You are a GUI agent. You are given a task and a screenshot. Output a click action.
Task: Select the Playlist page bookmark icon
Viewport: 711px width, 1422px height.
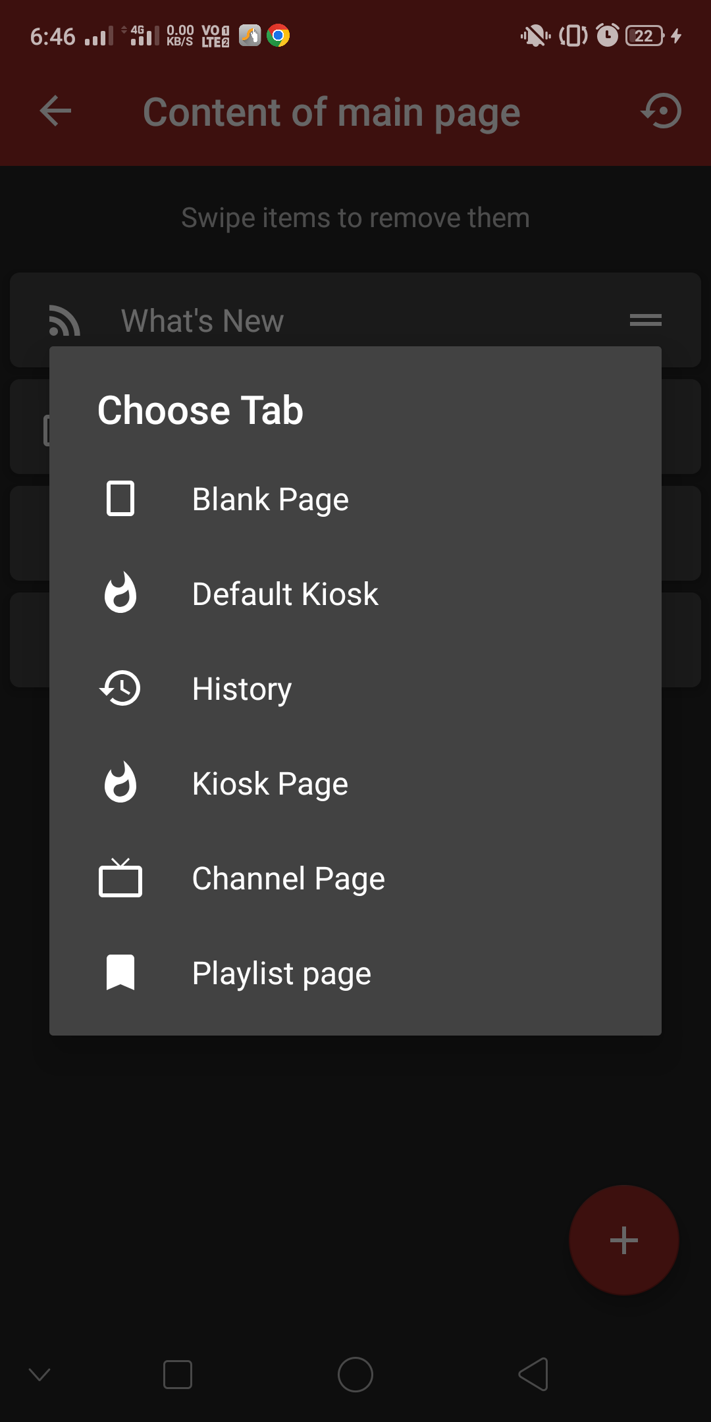pos(120,972)
